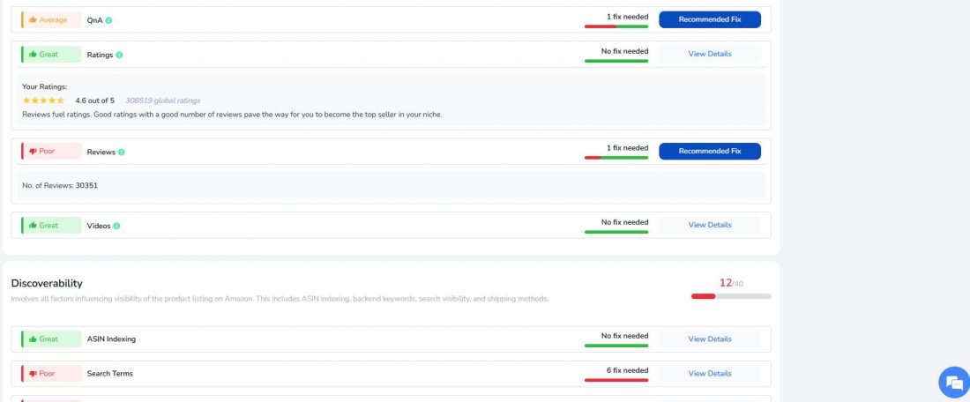Click the thumbs-up icon in the ASIN Indexing badge
Image resolution: width=970 pixels, height=402 pixels.
point(33,339)
